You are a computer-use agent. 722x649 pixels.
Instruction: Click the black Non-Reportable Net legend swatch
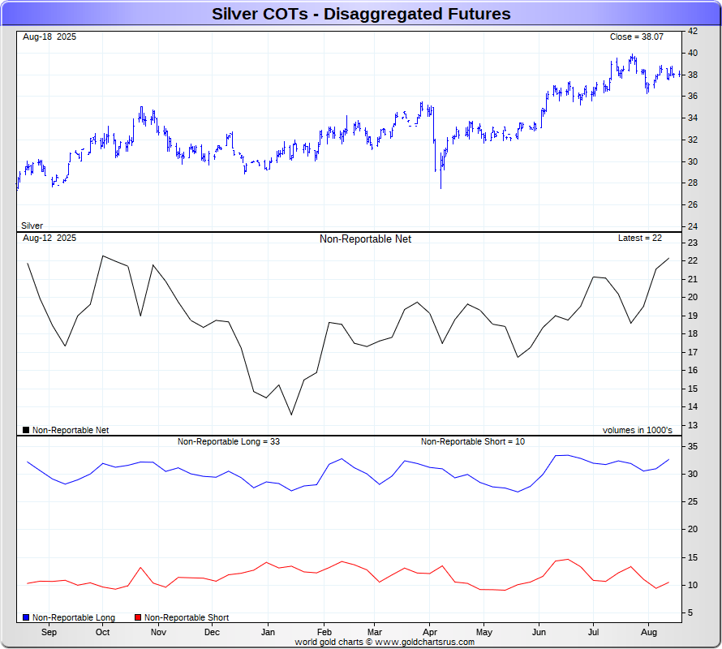coord(26,430)
